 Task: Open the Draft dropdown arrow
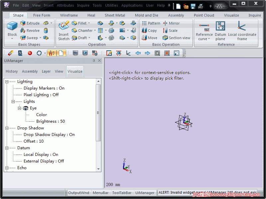pos(89,38)
